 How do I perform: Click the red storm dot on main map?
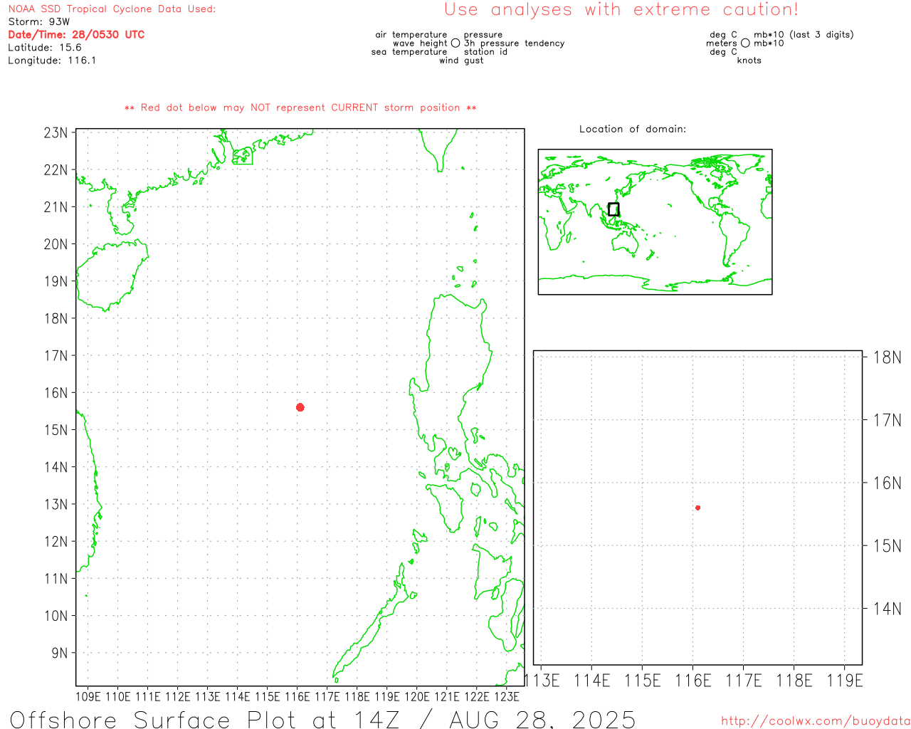tap(300, 407)
